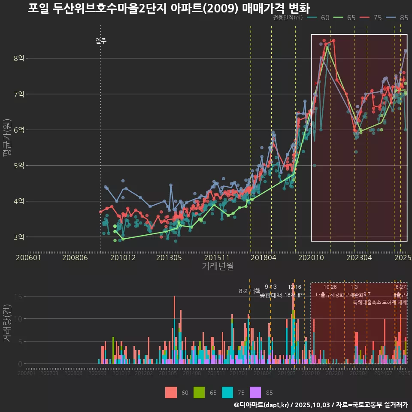Click the 12·16 policy date label
The image size is (412, 412).
(294, 287)
